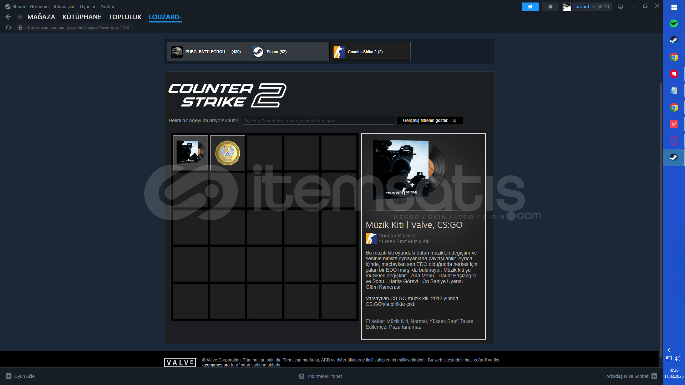Click the Steam logo menu icon
685x385 pixels.
[8, 7]
